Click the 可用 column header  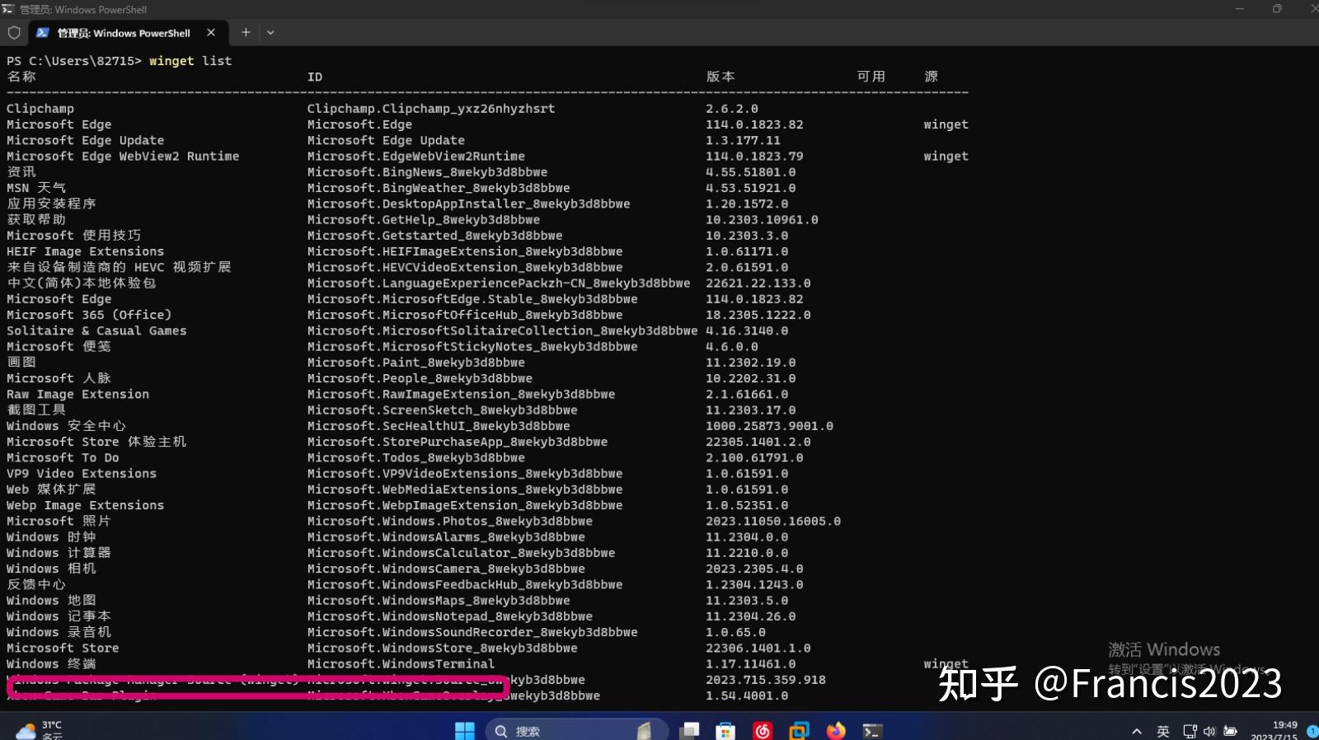pyautogui.click(x=871, y=77)
